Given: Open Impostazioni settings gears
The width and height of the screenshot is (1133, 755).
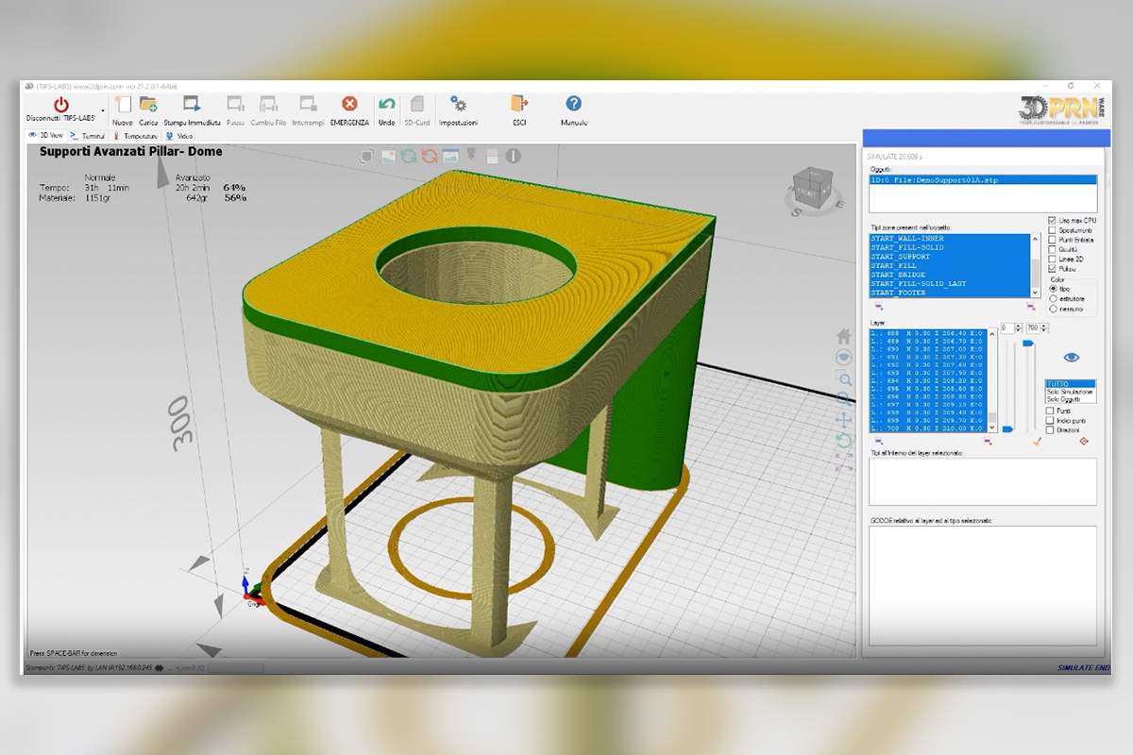Looking at the screenshot, I should (x=458, y=104).
